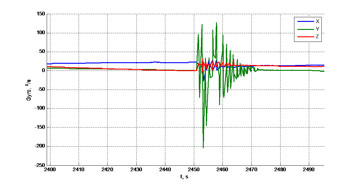The image size is (358, 186).
Task: Click the x-axis tick label 2470
Action: click(251, 170)
